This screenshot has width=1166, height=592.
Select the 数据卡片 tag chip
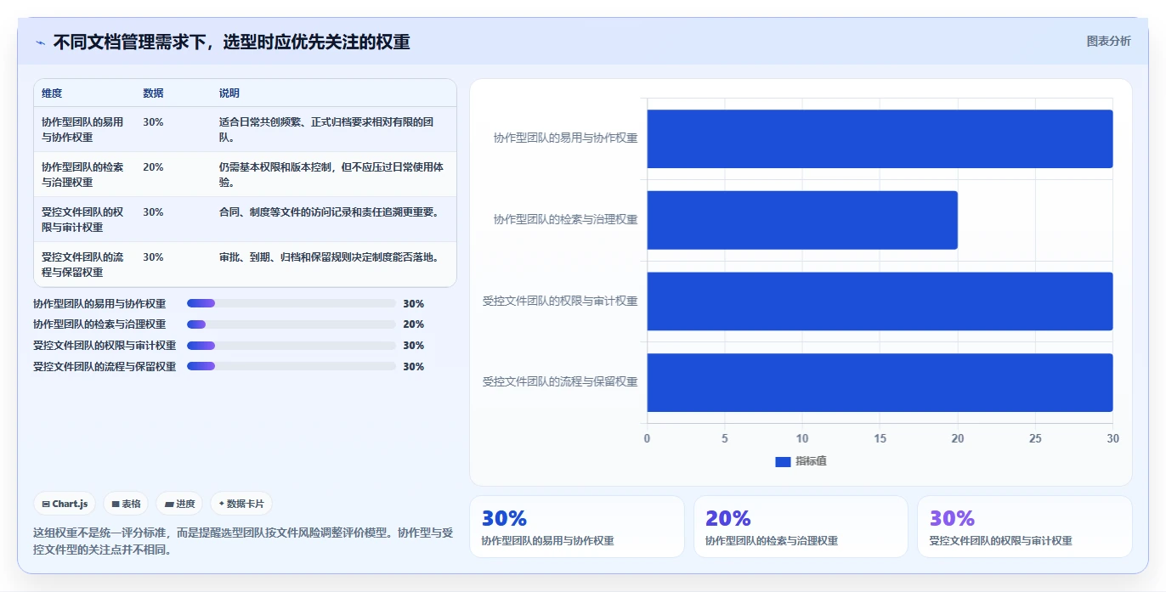tap(241, 504)
